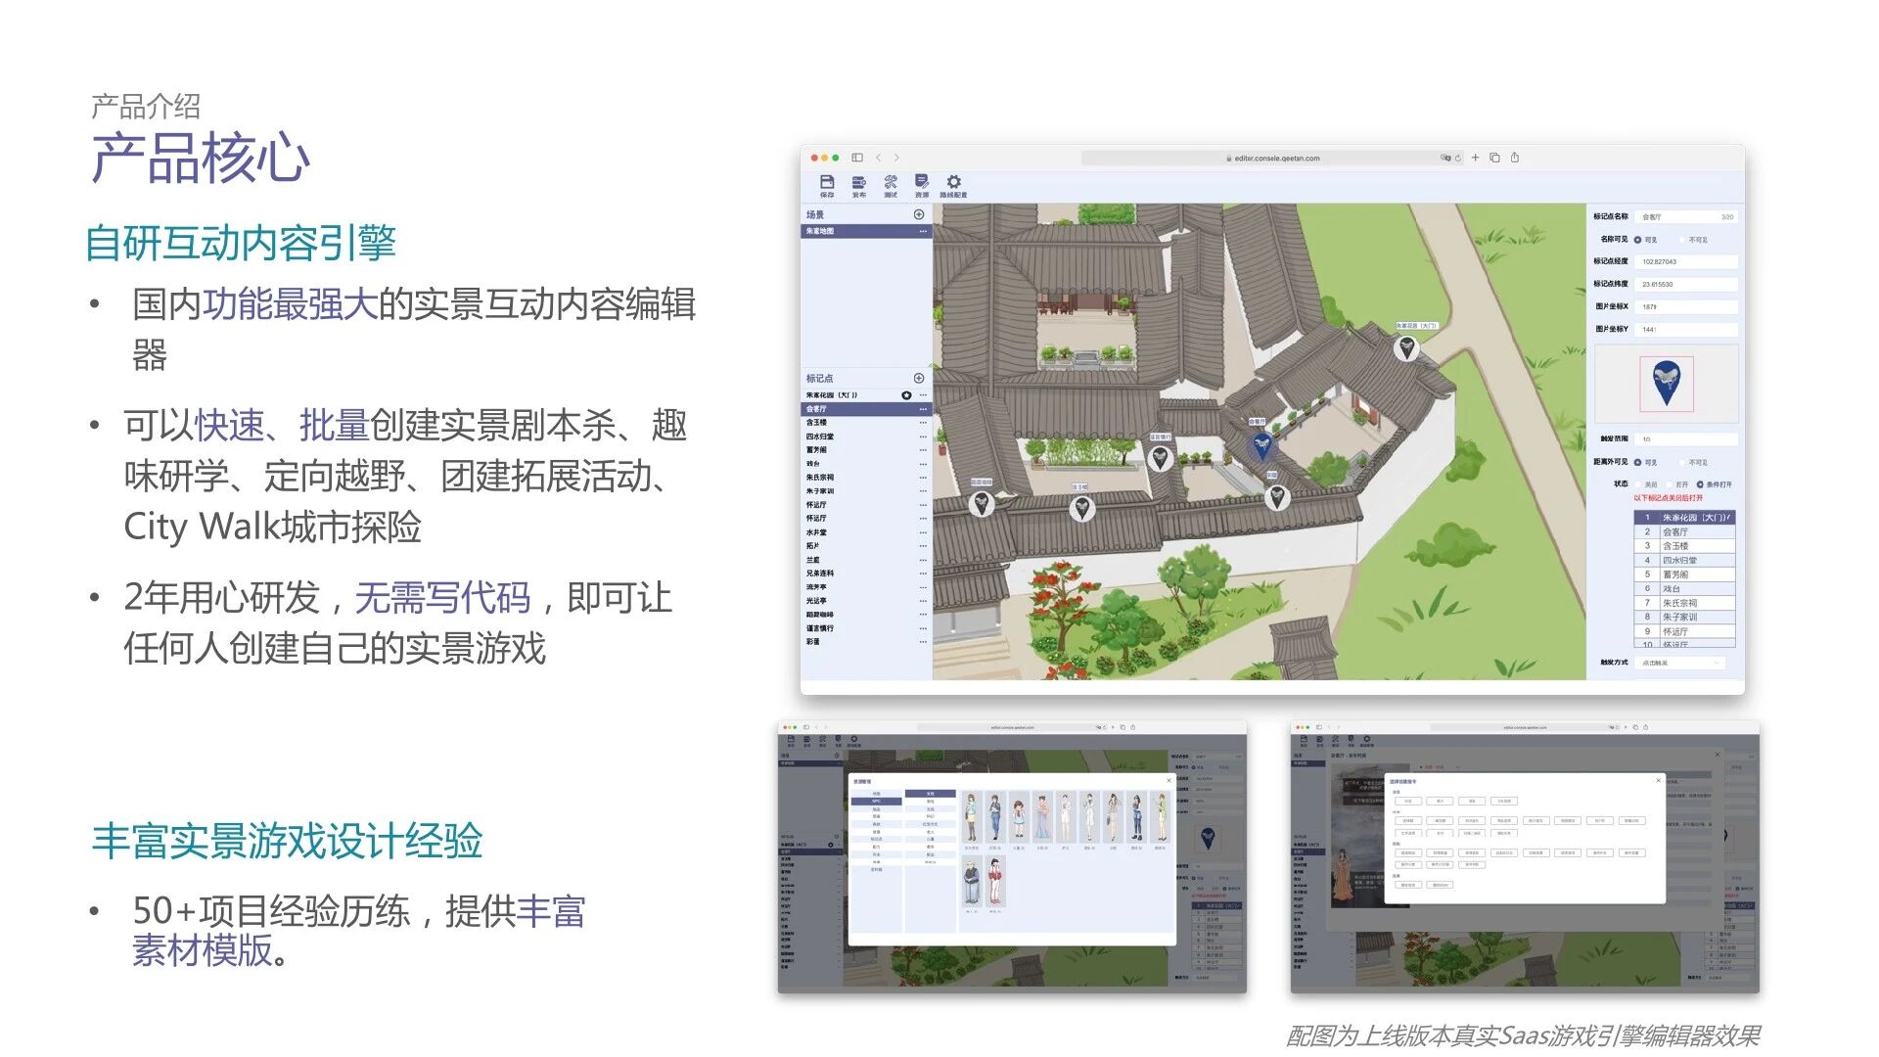Open the ... menu next to 朱家地图
Viewport: 1879px width, 1057px height.
[x=923, y=231]
